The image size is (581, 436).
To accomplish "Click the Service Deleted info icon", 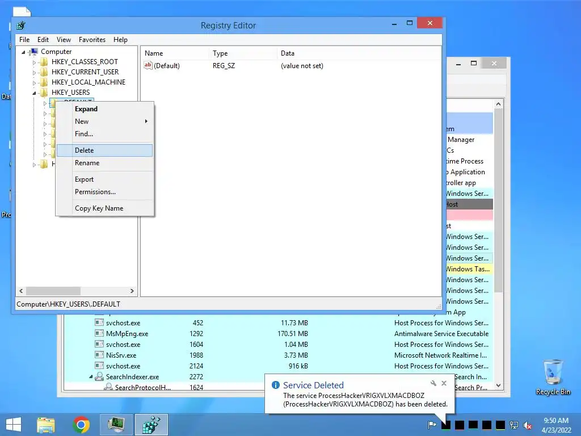I will (275, 385).
